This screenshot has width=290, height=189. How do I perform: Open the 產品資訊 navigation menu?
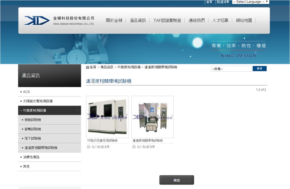tap(138, 20)
